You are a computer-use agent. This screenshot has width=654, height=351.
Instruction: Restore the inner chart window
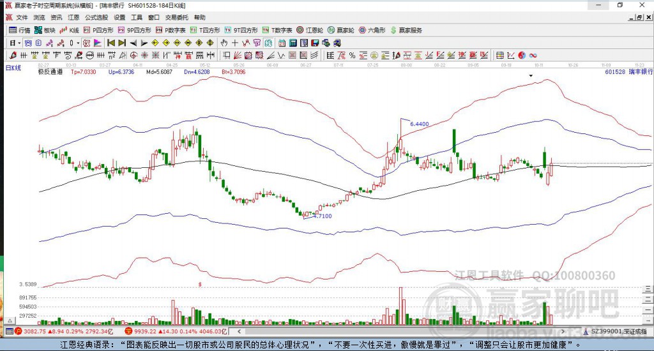coord(639,17)
